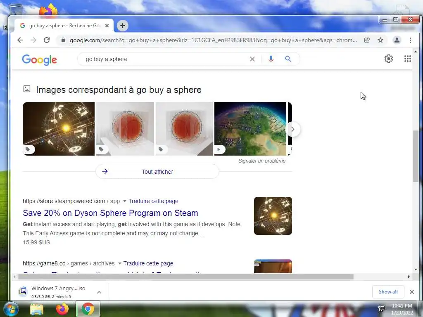
Task: Open Chrome three-dot menu
Action: click(x=410, y=40)
